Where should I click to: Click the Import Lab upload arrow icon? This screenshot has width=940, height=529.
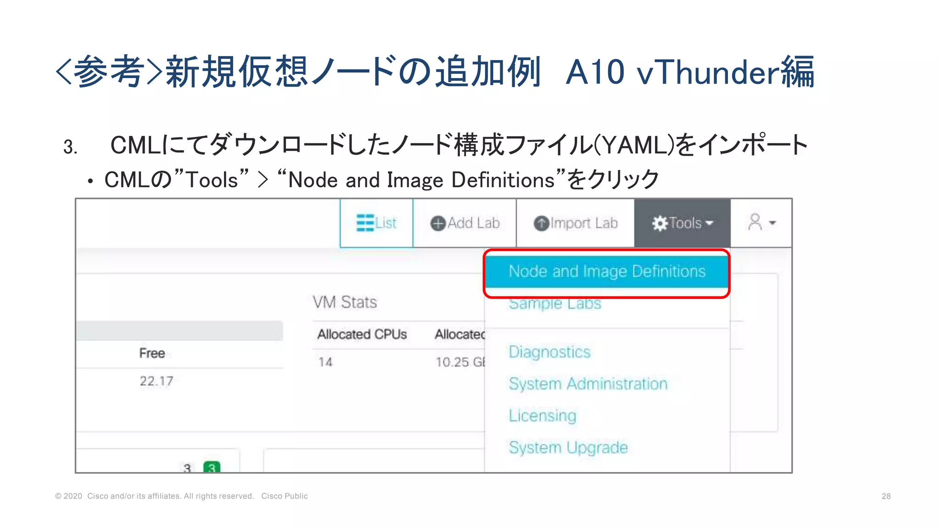[x=541, y=224]
